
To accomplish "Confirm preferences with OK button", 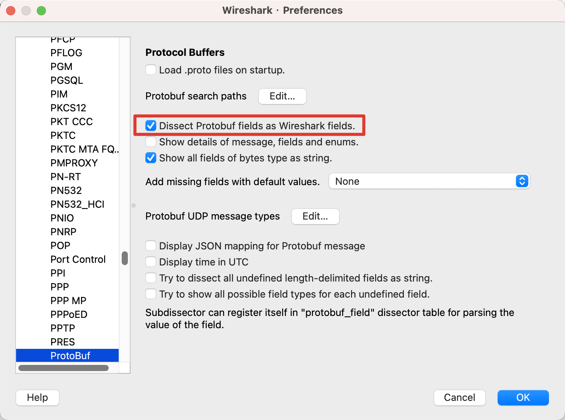I will coord(523,397).
